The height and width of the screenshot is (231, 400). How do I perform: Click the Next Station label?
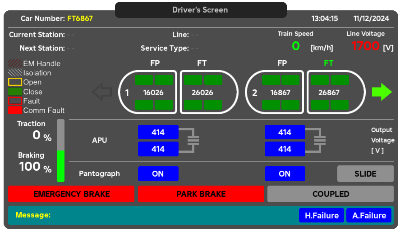pyautogui.click(x=42, y=48)
